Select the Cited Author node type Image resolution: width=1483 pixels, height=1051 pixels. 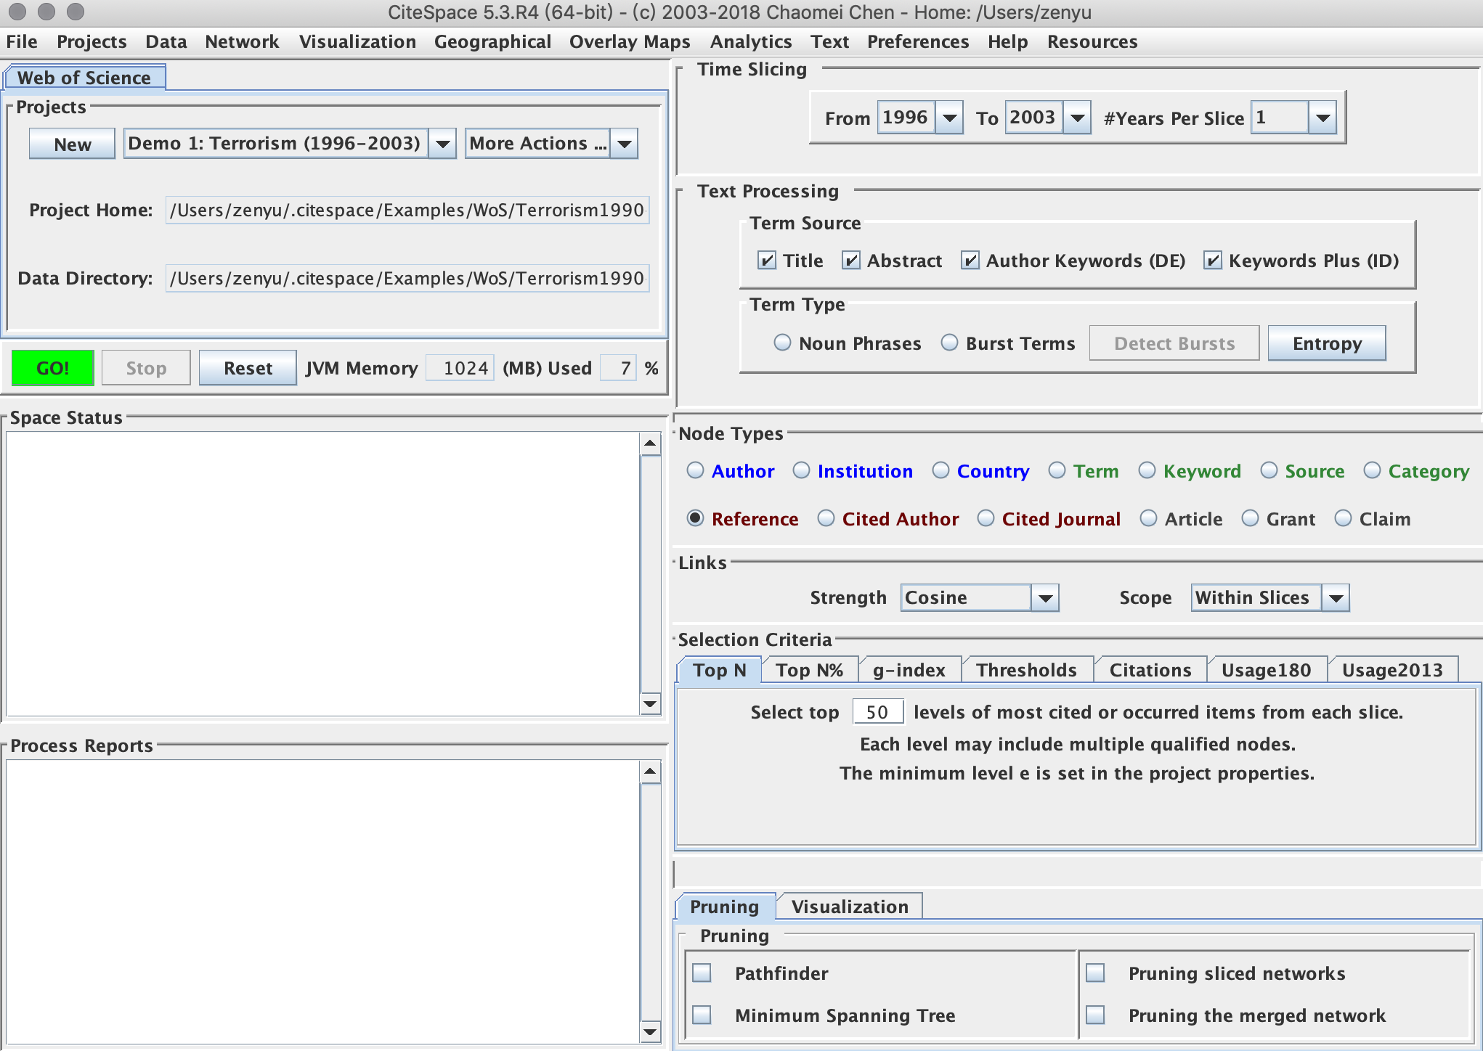[x=826, y=519]
